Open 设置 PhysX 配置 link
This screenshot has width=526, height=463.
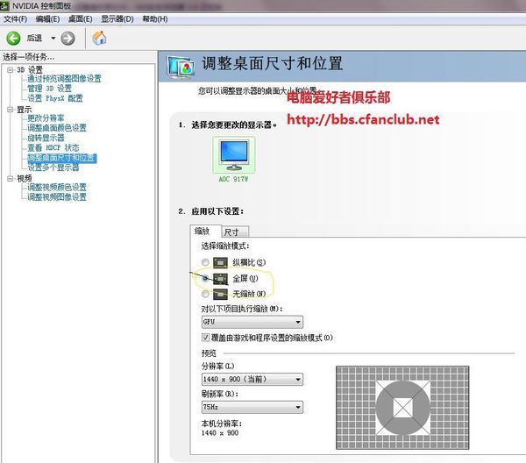pyautogui.click(x=55, y=98)
